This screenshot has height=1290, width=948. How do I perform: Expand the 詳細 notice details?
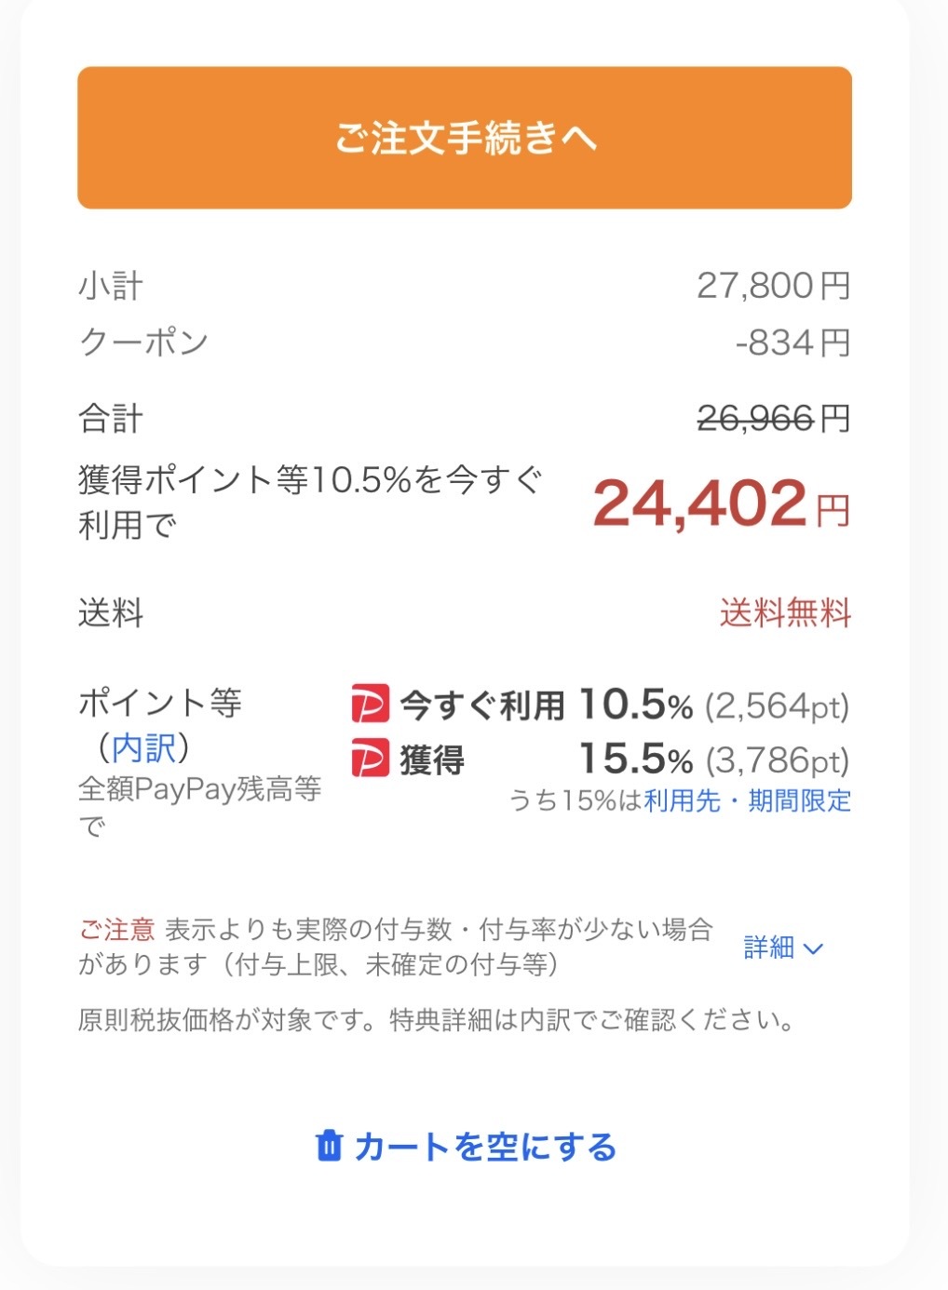[769, 947]
